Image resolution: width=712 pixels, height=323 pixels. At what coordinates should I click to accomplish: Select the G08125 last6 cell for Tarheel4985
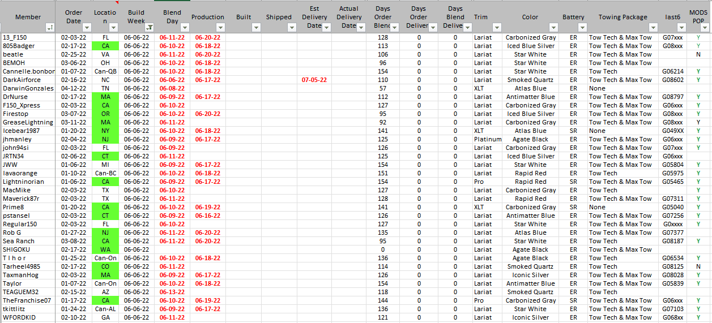(672, 266)
